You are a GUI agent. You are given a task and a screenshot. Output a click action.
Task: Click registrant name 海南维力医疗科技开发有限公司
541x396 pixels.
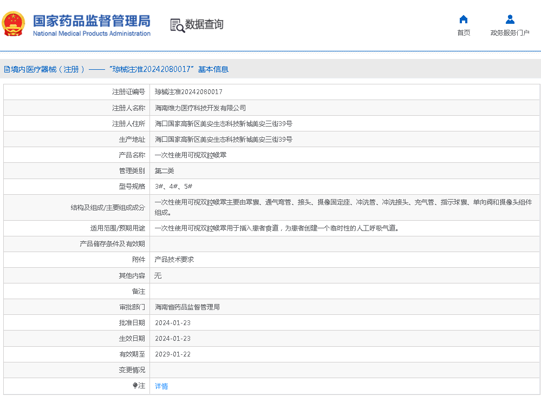point(200,108)
